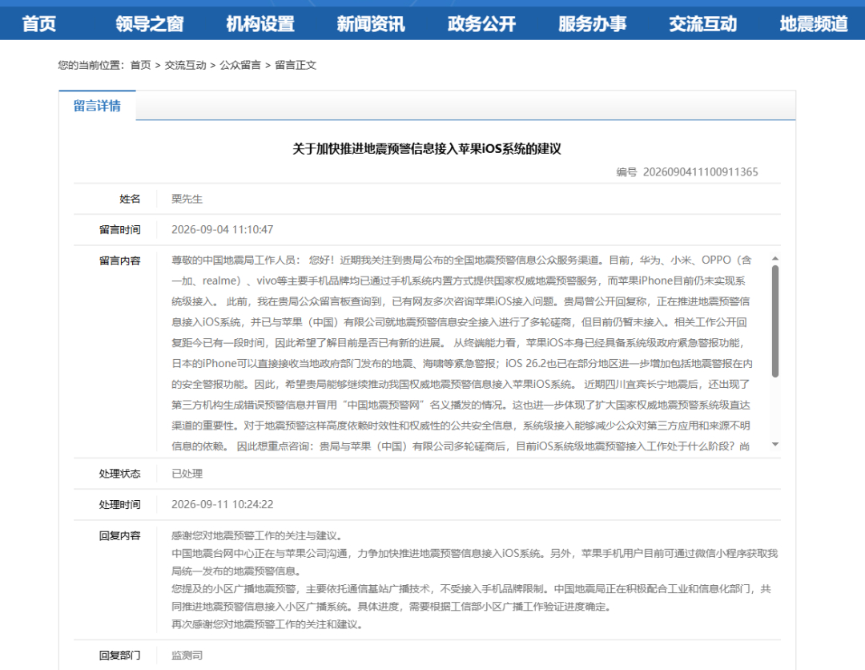Click message opening line 尊敬的中国地震局工作人员
This screenshot has width=865, height=670.
click(x=236, y=260)
